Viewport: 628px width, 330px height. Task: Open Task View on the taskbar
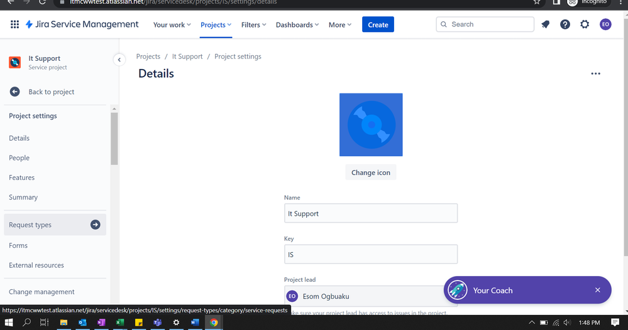45,322
